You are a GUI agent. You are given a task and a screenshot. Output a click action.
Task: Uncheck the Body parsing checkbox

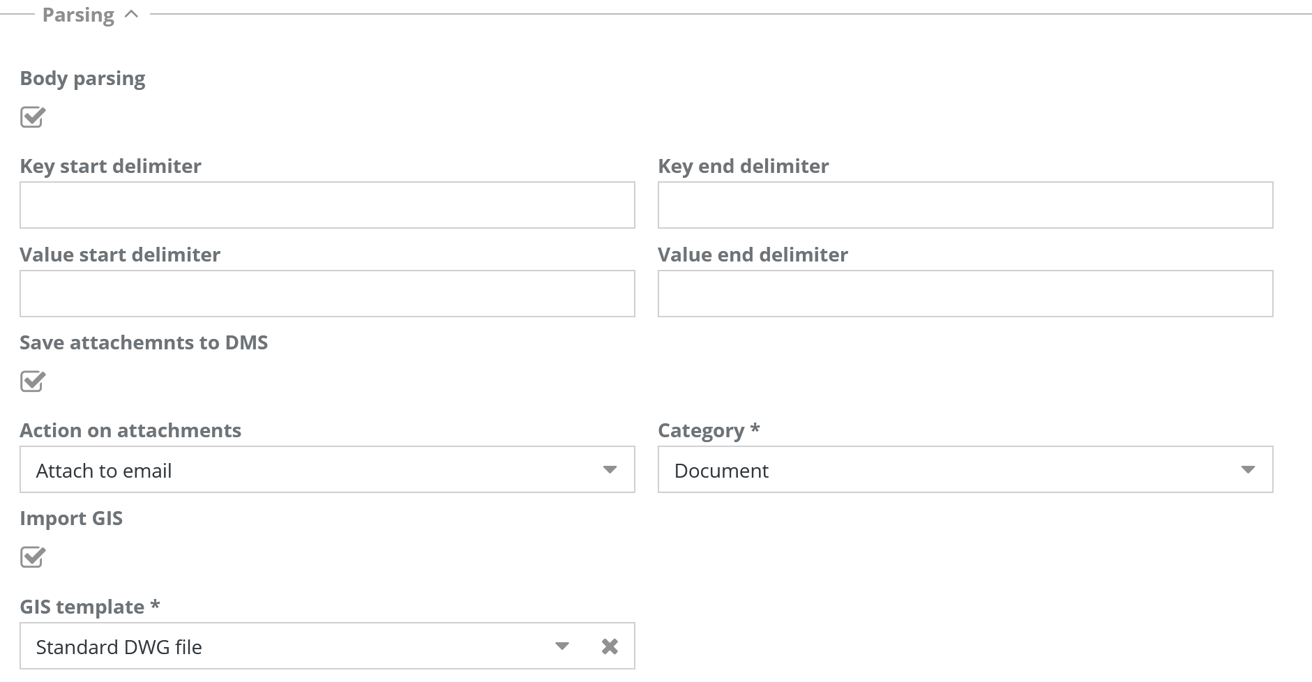32,117
